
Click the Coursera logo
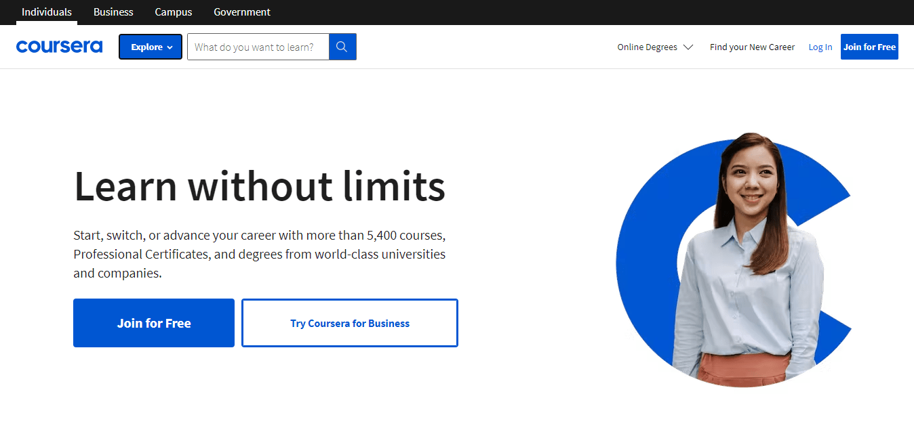point(59,47)
